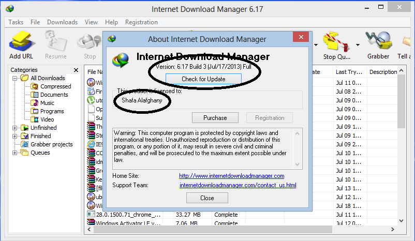Collapse the All Downloads tree node
Image resolution: width=415 pixels, height=241 pixels.
[15, 78]
